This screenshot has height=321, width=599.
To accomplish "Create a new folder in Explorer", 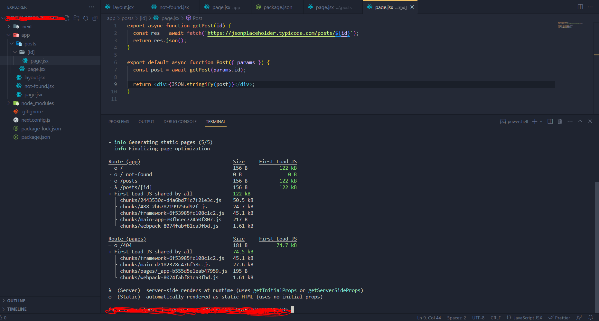I will [x=77, y=18].
